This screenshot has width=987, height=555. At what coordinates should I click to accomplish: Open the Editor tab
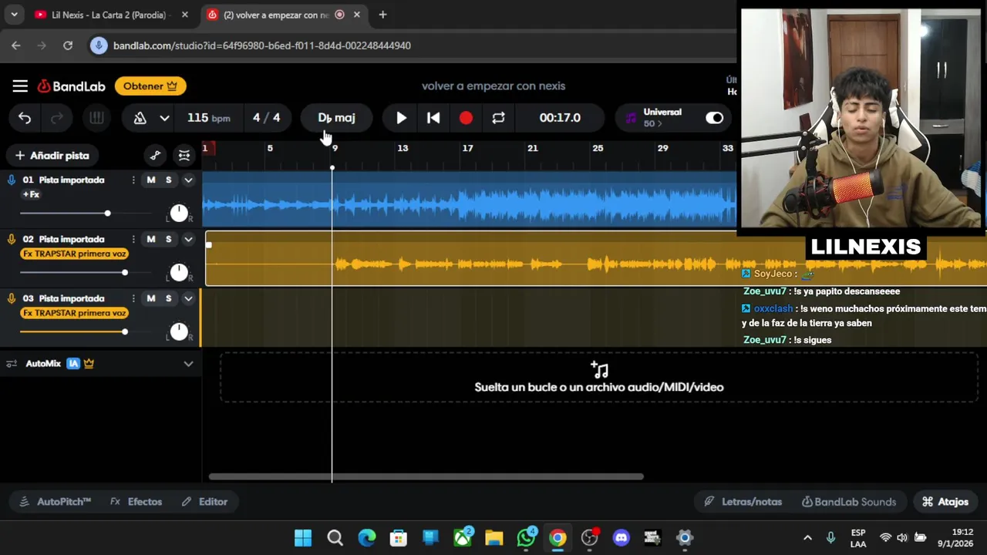point(204,502)
